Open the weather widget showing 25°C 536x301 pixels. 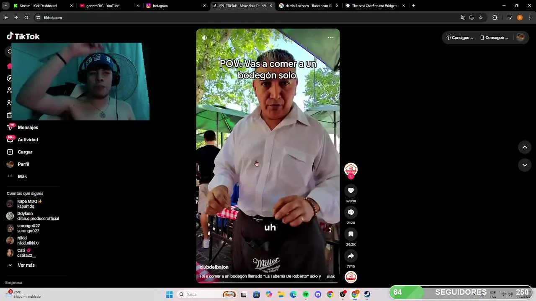[23, 294]
